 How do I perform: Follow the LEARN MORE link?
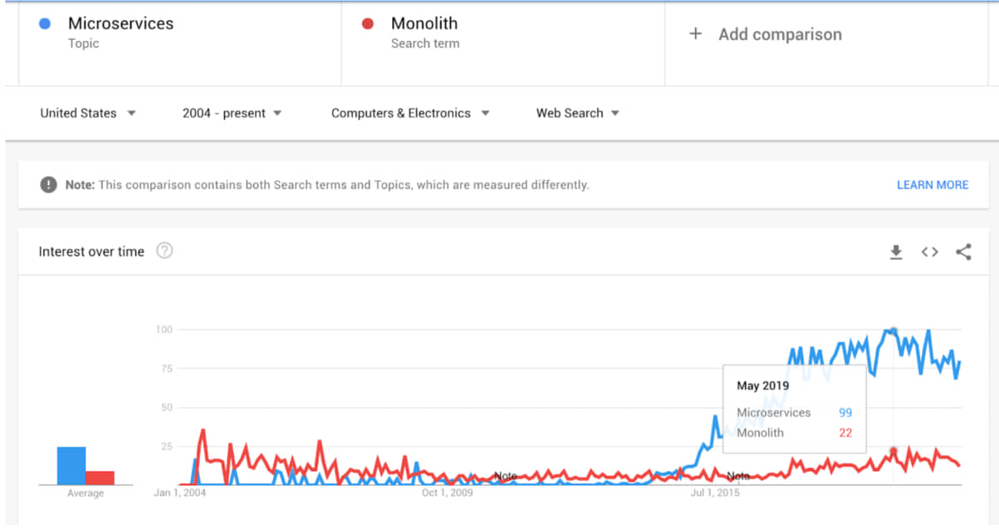[932, 185]
